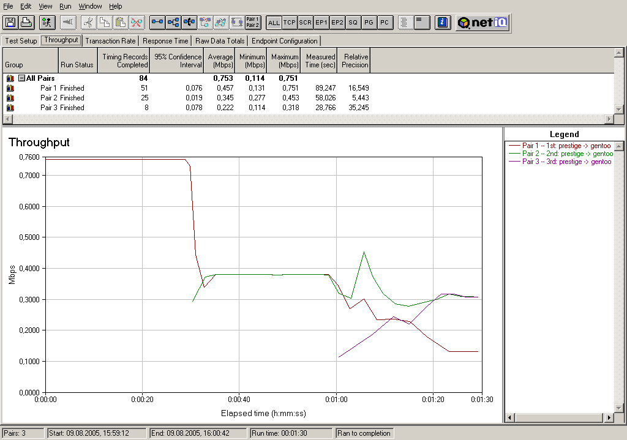Select Pair 2 legend entry
This screenshot has height=440, width=627.
click(561, 154)
